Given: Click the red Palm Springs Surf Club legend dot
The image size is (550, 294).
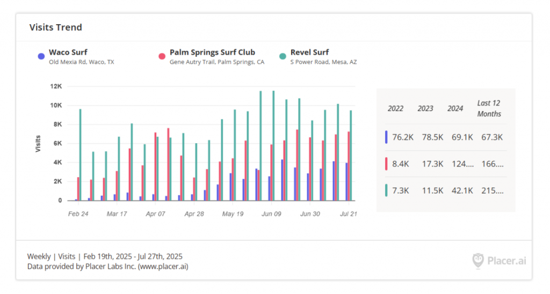Looking at the screenshot, I should [162, 56].
